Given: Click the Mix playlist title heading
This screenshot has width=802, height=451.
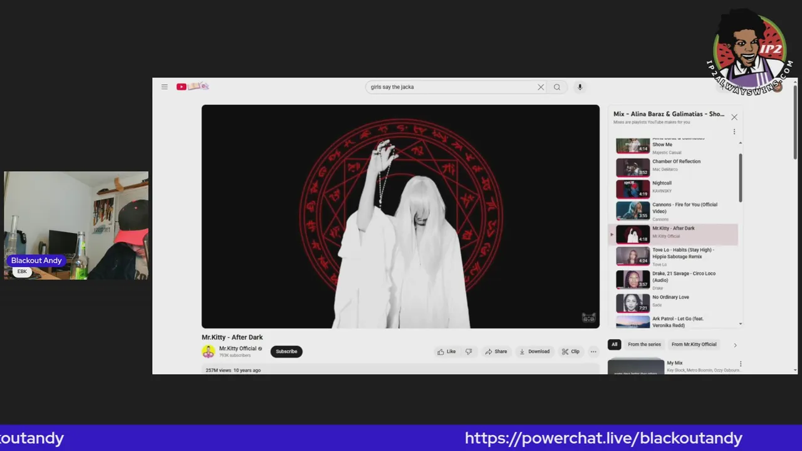Looking at the screenshot, I should [x=669, y=114].
